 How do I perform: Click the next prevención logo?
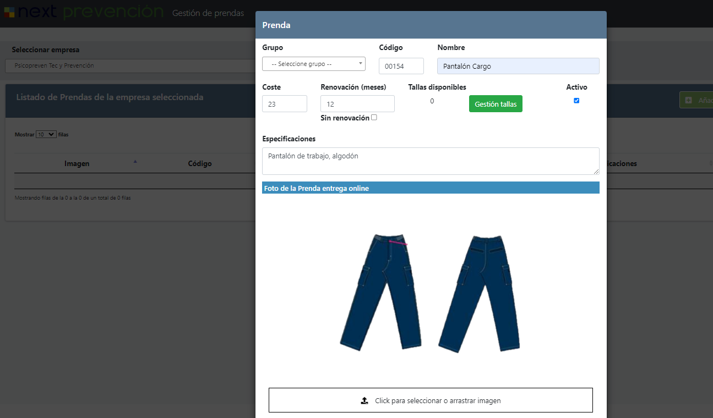(x=84, y=11)
